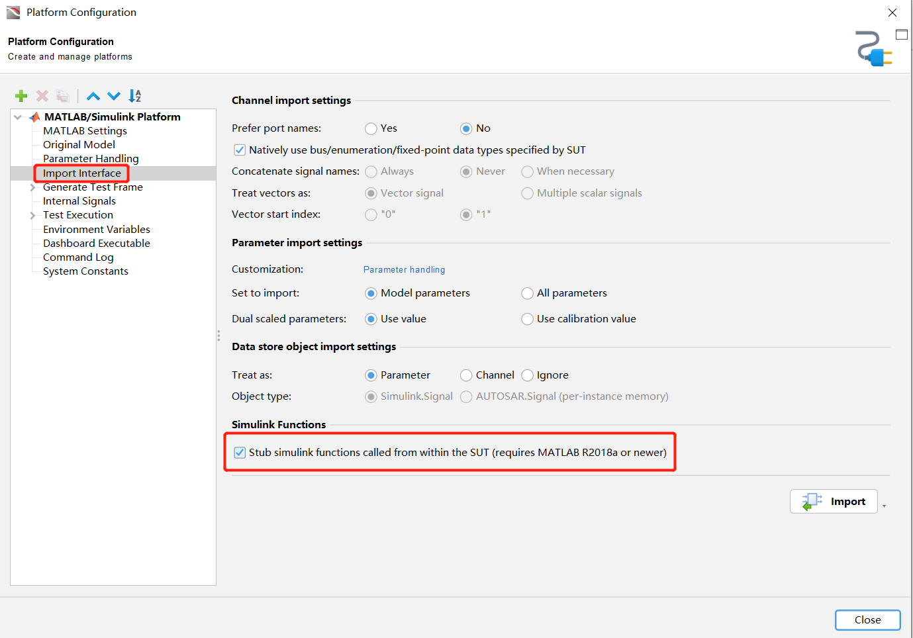
Task: Select All parameters radio option
Action: coord(527,293)
